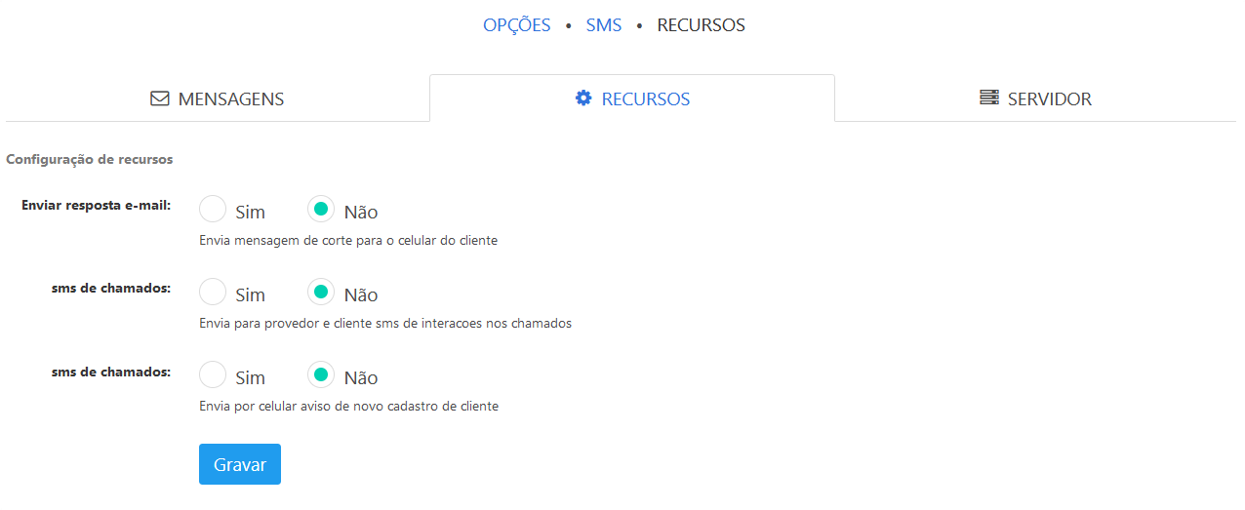Click the envelope icon on the Mensagens tab

click(x=160, y=98)
